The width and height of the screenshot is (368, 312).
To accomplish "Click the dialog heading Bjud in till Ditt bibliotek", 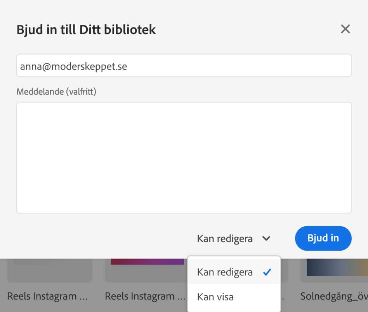I will 86,29.
